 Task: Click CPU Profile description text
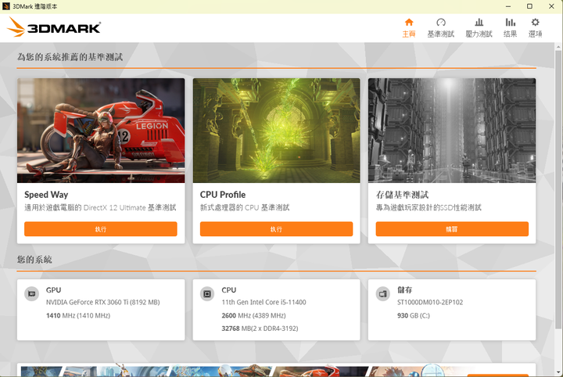click(x=245, y=207)
